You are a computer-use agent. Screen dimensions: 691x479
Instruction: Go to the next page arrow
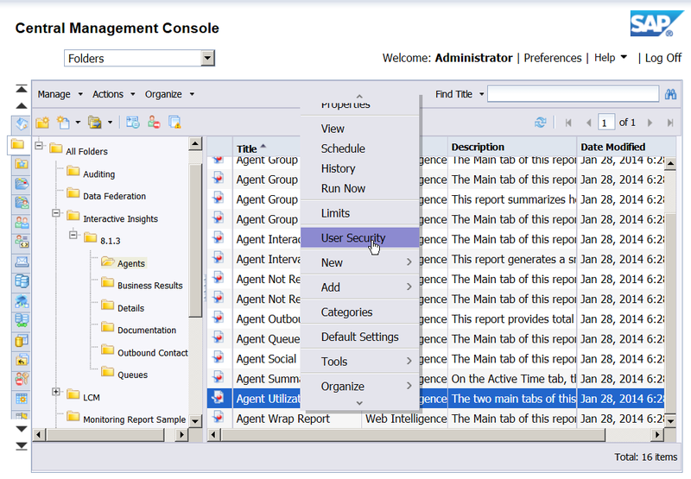tap(650, 123)
